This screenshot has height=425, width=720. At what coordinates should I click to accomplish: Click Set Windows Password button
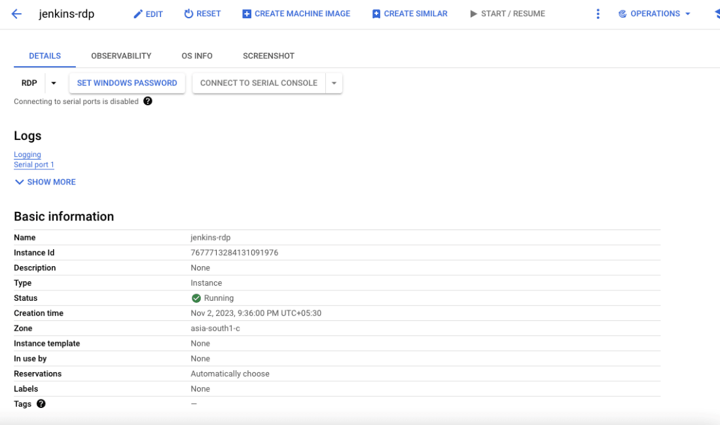[127, 83]
